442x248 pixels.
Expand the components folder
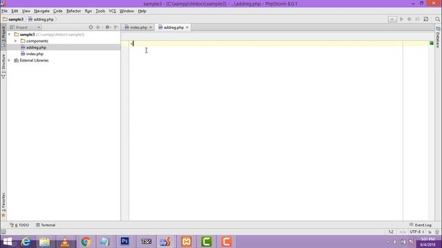[16, 41]
